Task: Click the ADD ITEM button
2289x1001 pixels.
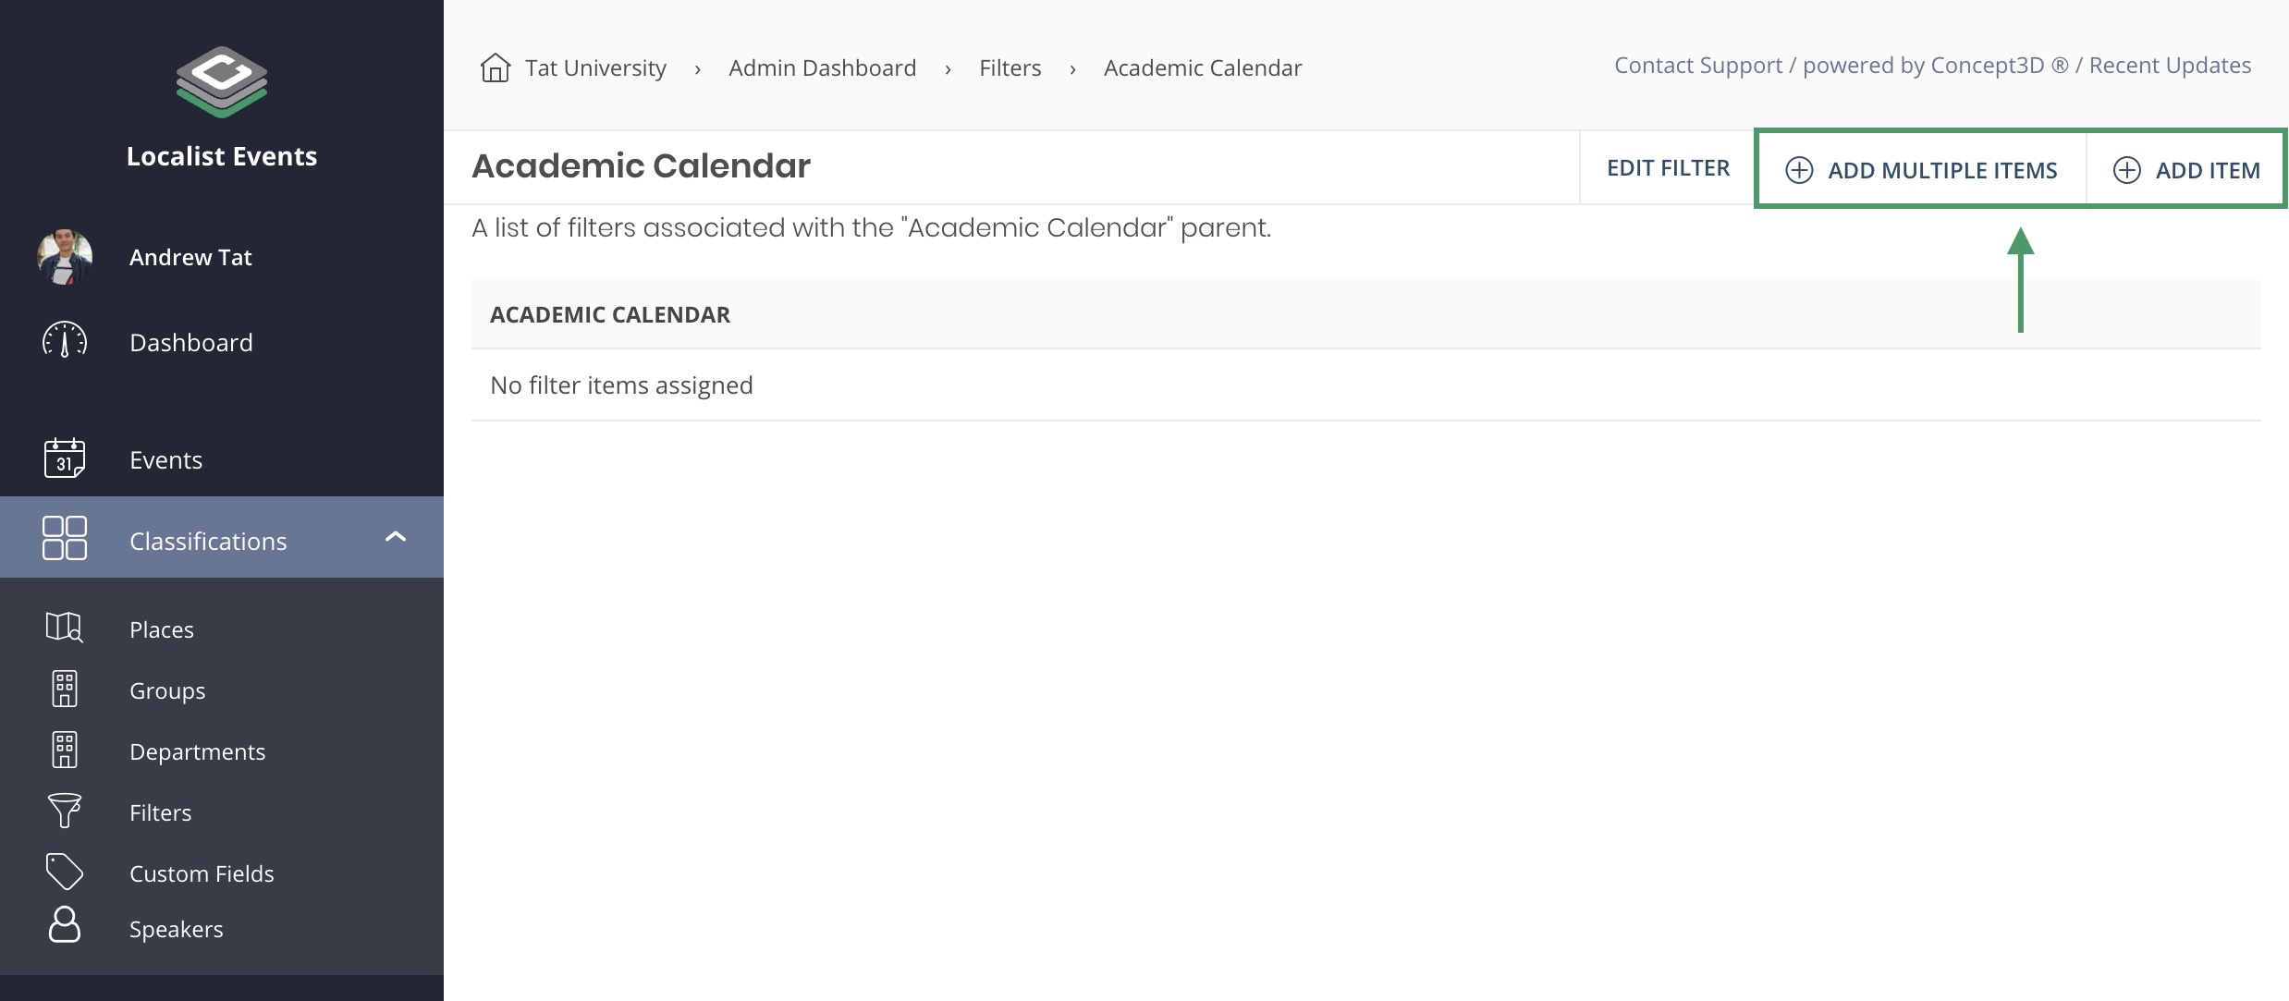Action: (x=2186, y=170)
